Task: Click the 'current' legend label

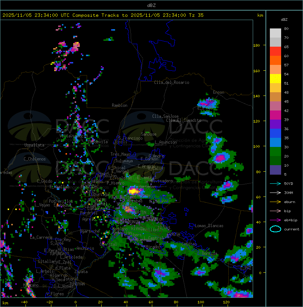Action: pos(292,229)
